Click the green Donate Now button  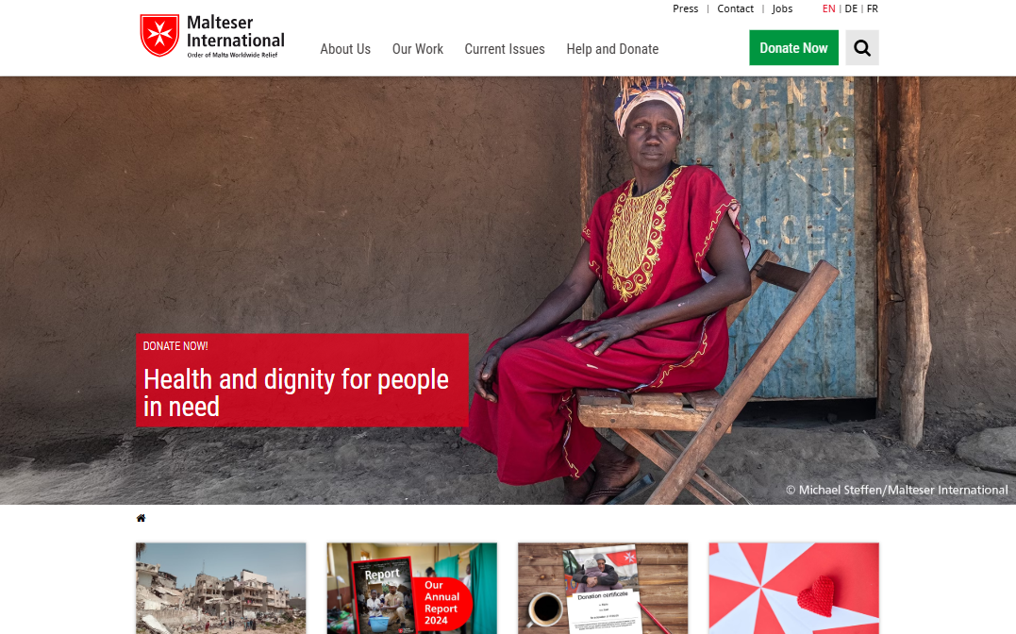tap(793, 48)
